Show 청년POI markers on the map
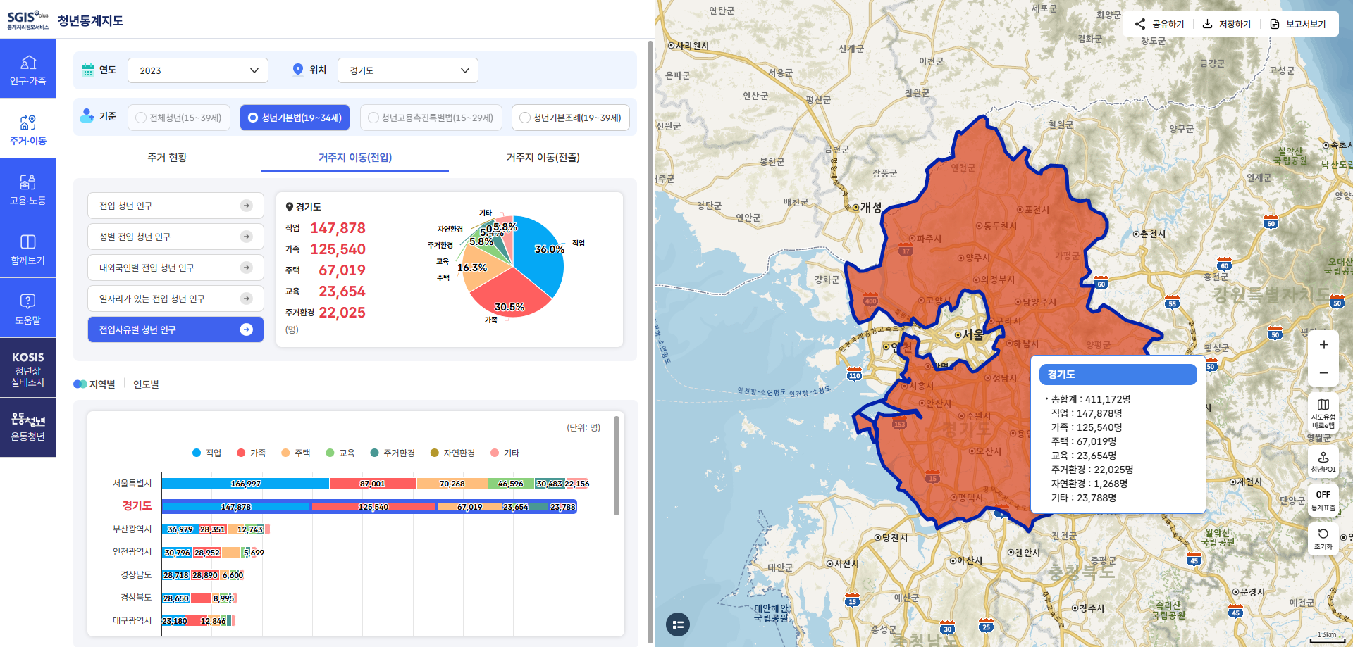 pyautogui.click(x=1323, y=461)
